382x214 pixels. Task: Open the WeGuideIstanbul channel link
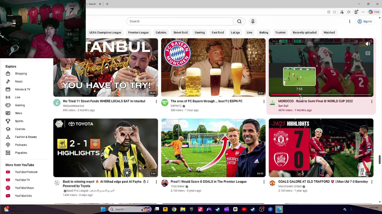[73, 106]
